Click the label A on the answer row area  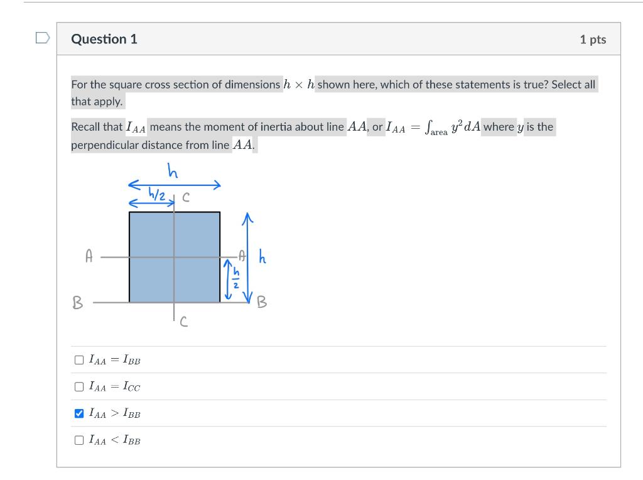tap(87, 256)
